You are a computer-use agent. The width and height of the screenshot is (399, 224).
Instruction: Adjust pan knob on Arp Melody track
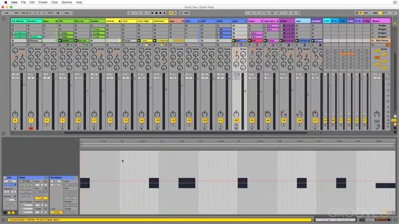[15, 114]
